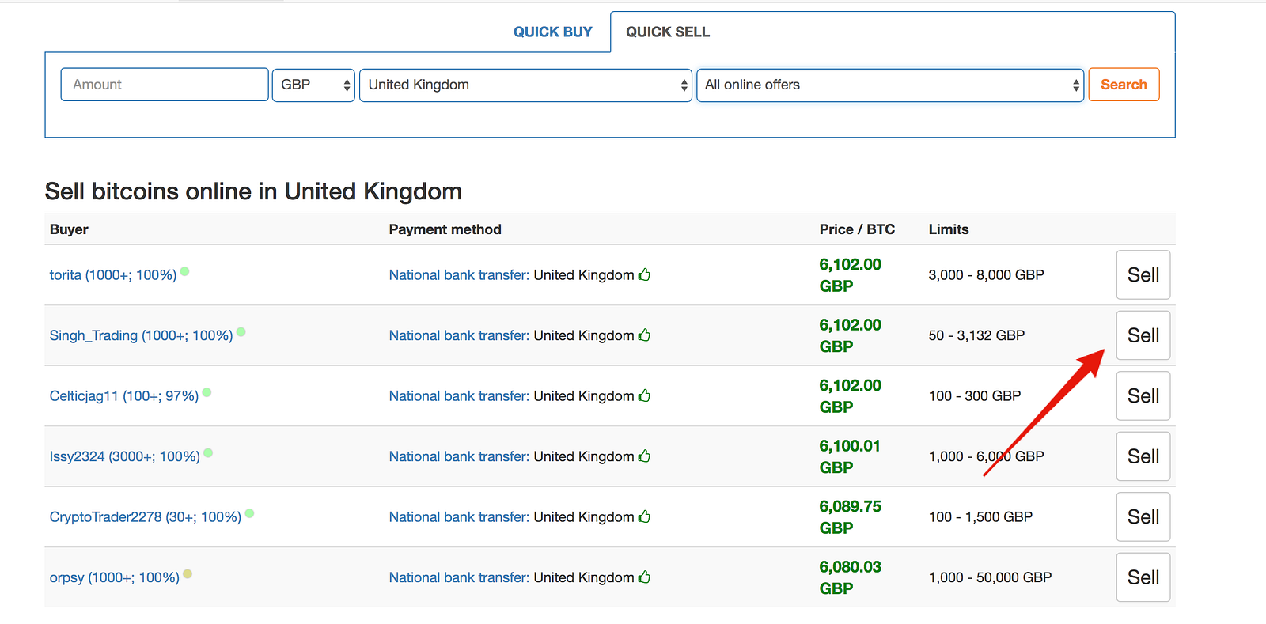Image resolution: width=1266 pixels, height=624 pixels.
Task: Click thumbs-up icon in Singh_Trading's row
Action: 644,335
